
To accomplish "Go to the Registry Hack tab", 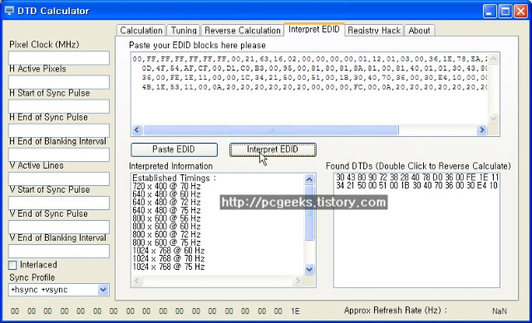I will [x=374, y=30].
